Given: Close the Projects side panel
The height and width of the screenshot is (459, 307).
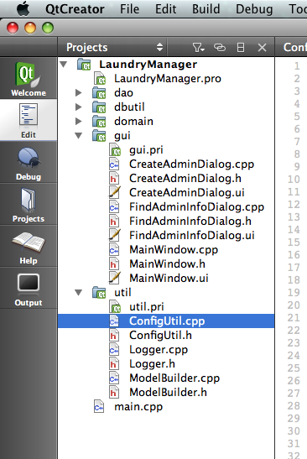Looking at the screenshot, I should point(262,47).
